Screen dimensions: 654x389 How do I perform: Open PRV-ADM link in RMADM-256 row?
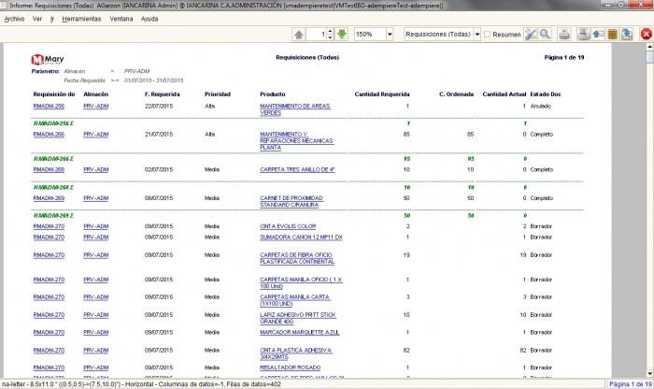coord(95,106)
